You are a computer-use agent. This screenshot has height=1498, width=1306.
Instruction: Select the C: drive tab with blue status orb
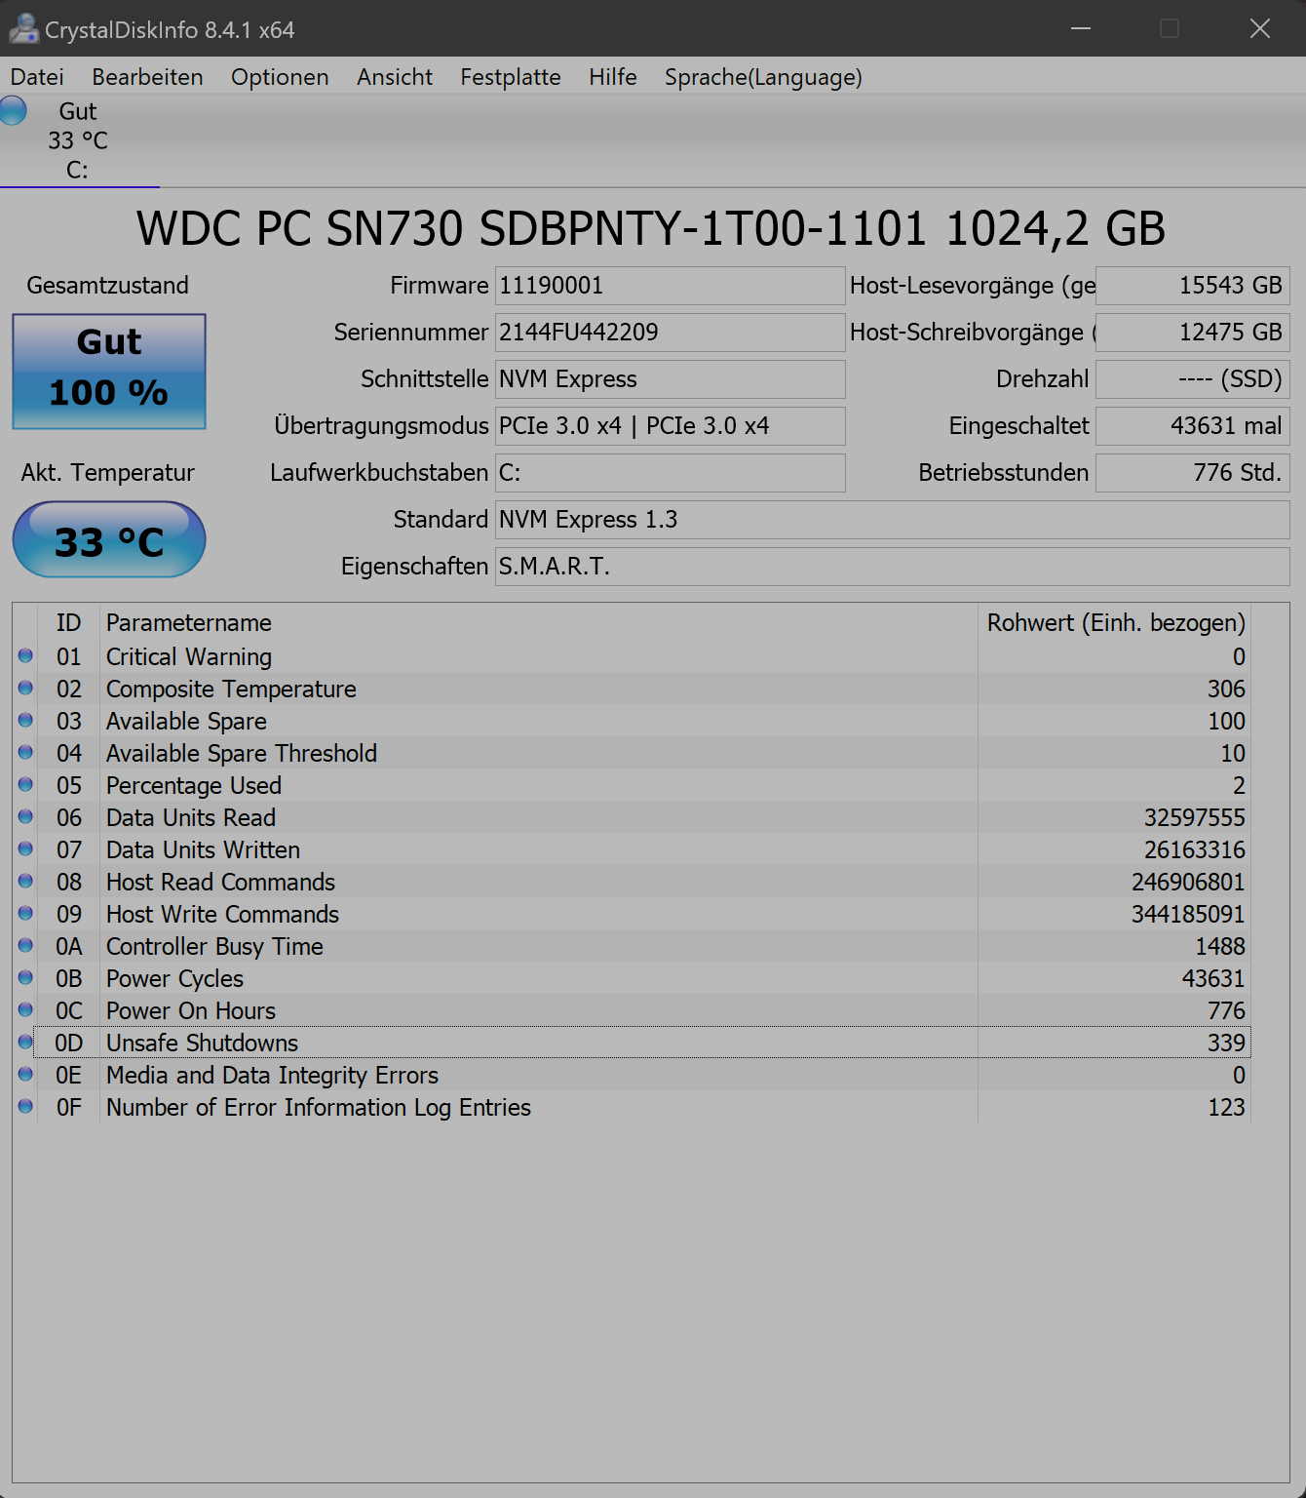tap(79, 140)
